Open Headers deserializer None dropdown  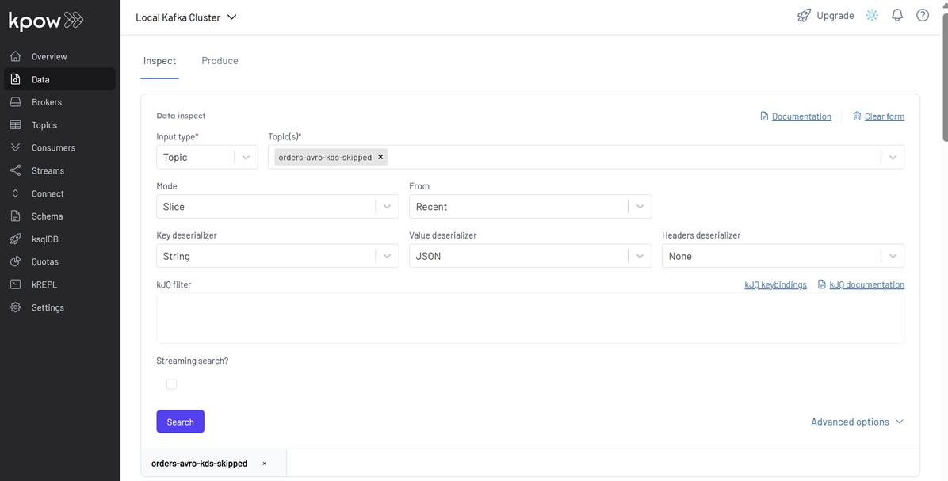[783, 256]
